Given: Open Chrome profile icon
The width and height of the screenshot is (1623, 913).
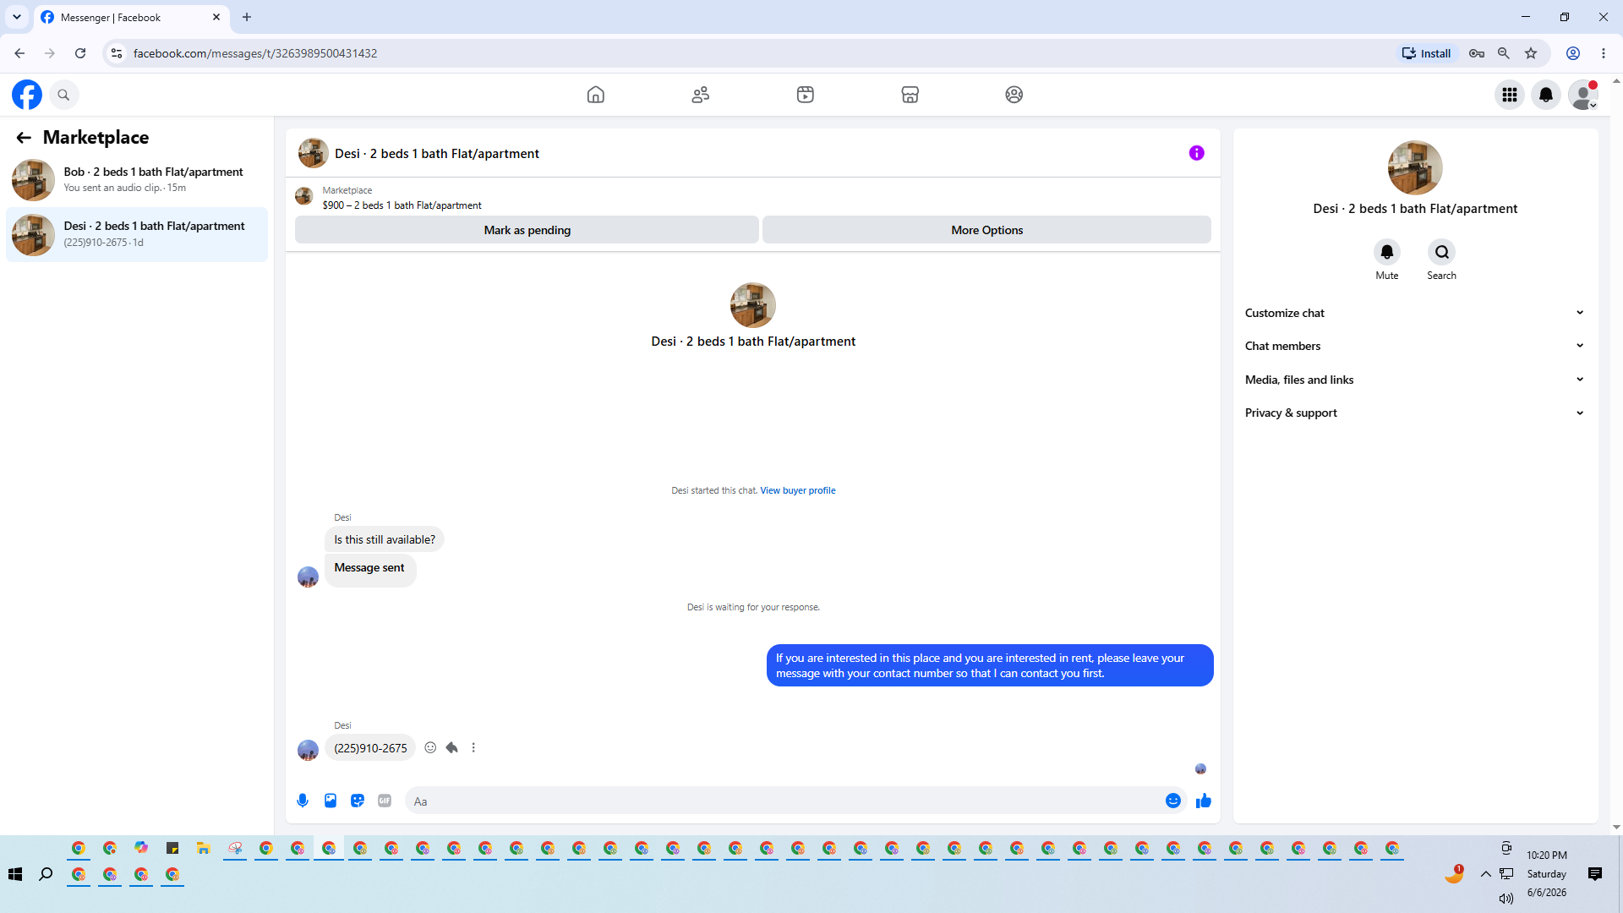Looking at the screenshot, I should click(x=1573, y=53).
